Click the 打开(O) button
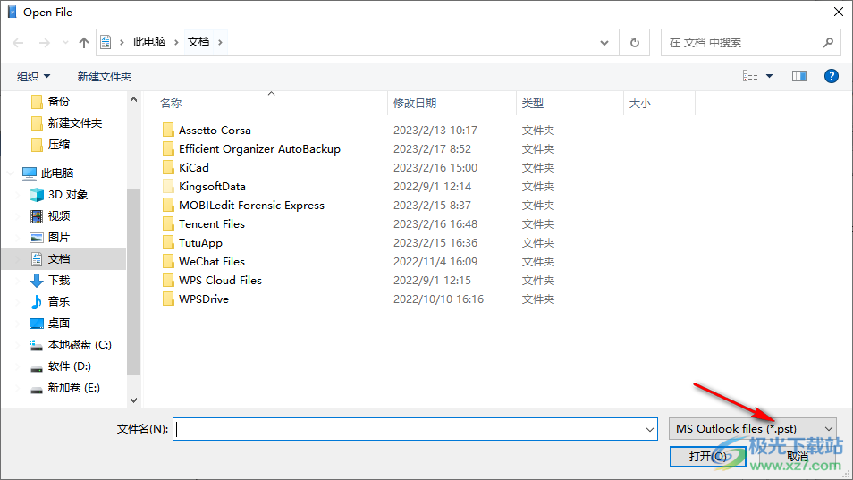Image resolution: width=853 pixels, height=480 pixels. 708,456
